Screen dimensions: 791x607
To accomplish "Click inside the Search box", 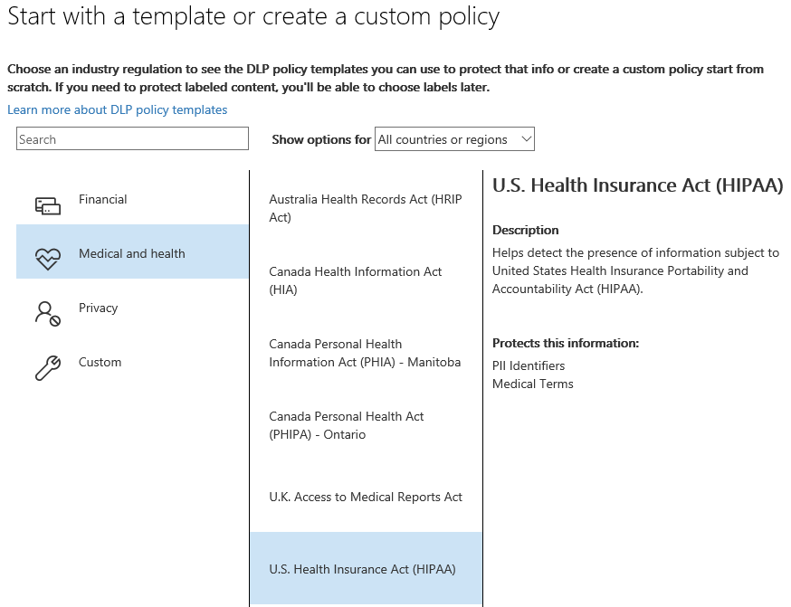I will (x=131, y=138).
